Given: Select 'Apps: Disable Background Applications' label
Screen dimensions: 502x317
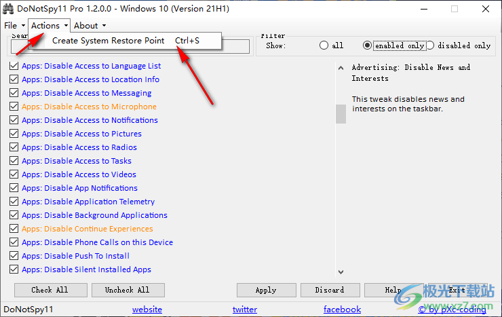Looking at the screenshot, I should tap(94, 215).
